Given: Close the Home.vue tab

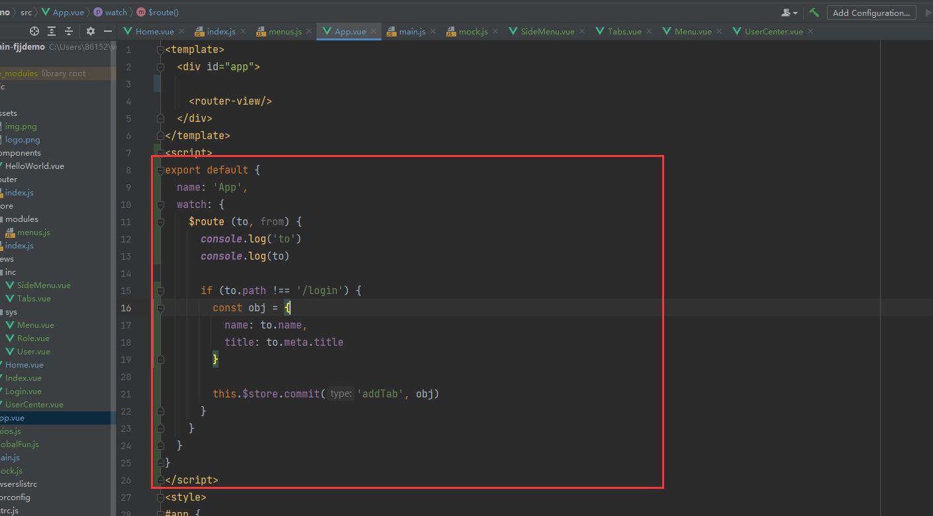Looking at the screenshot, I should coord(181,31).
